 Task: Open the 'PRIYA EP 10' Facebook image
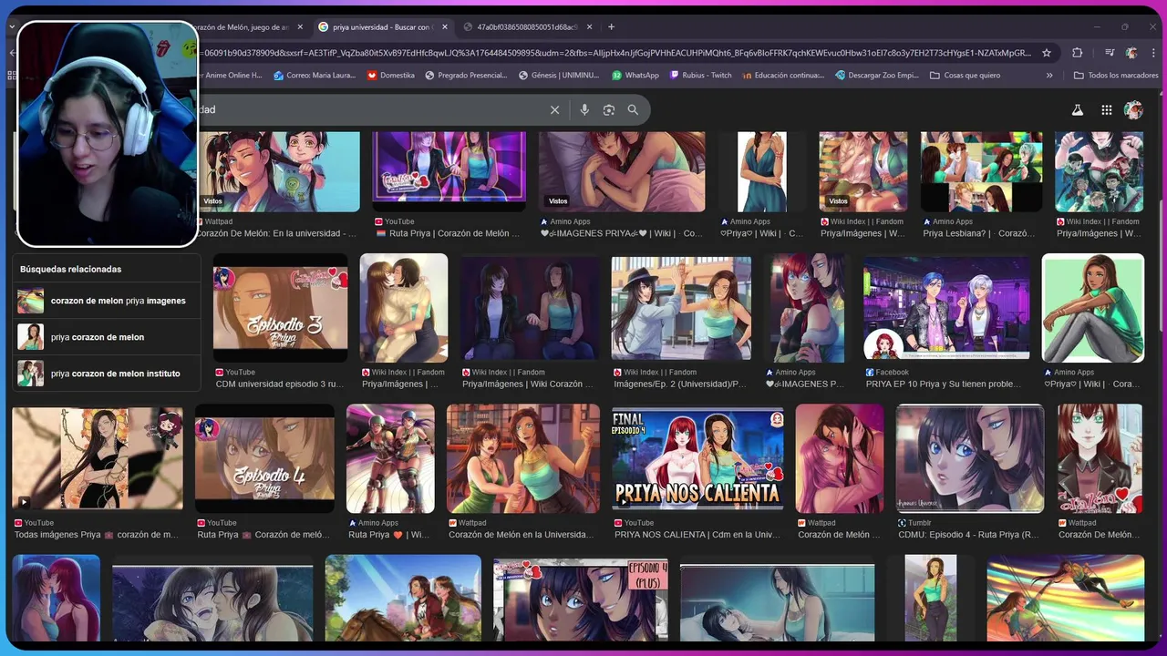pos(946,308)
